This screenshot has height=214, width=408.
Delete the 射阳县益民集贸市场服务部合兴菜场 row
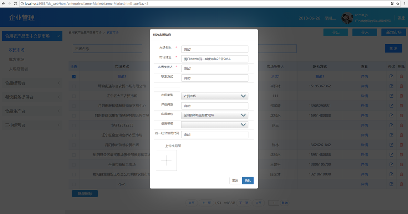click(x=401, y=115)
